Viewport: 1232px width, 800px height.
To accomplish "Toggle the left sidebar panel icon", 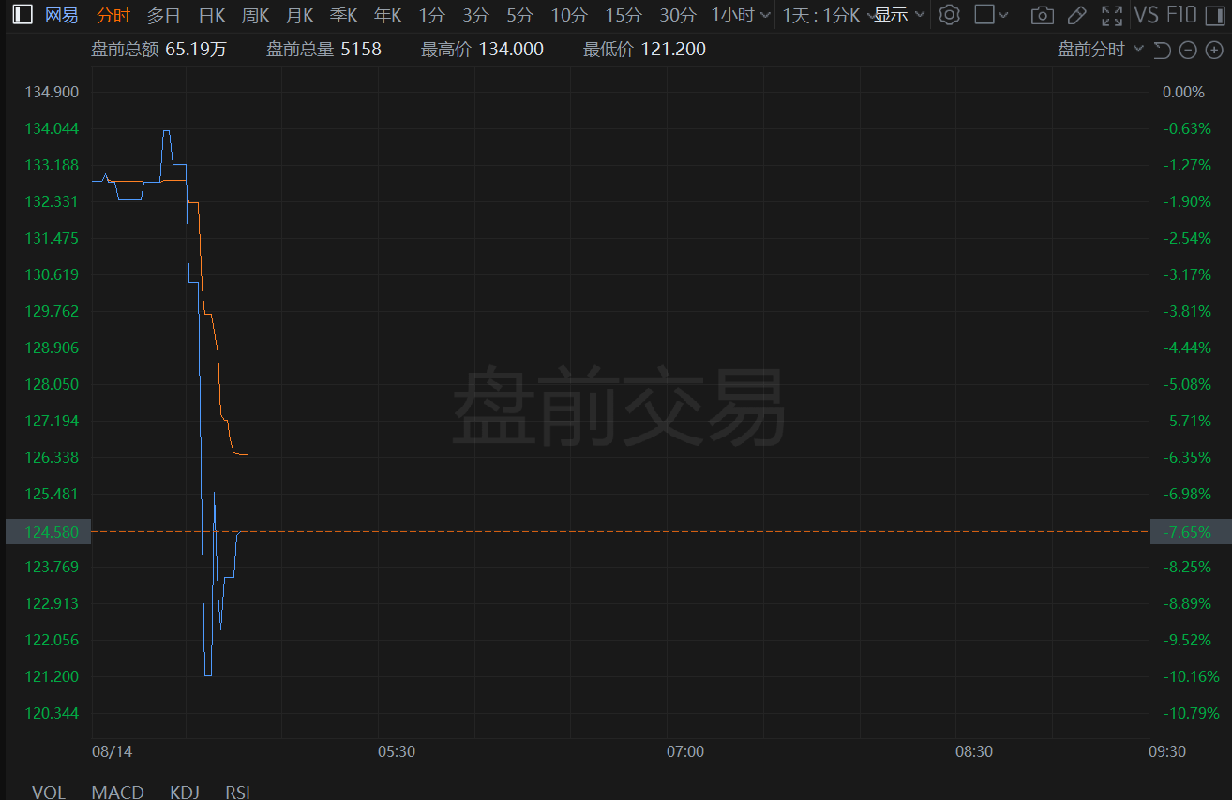I will point(23,15).
